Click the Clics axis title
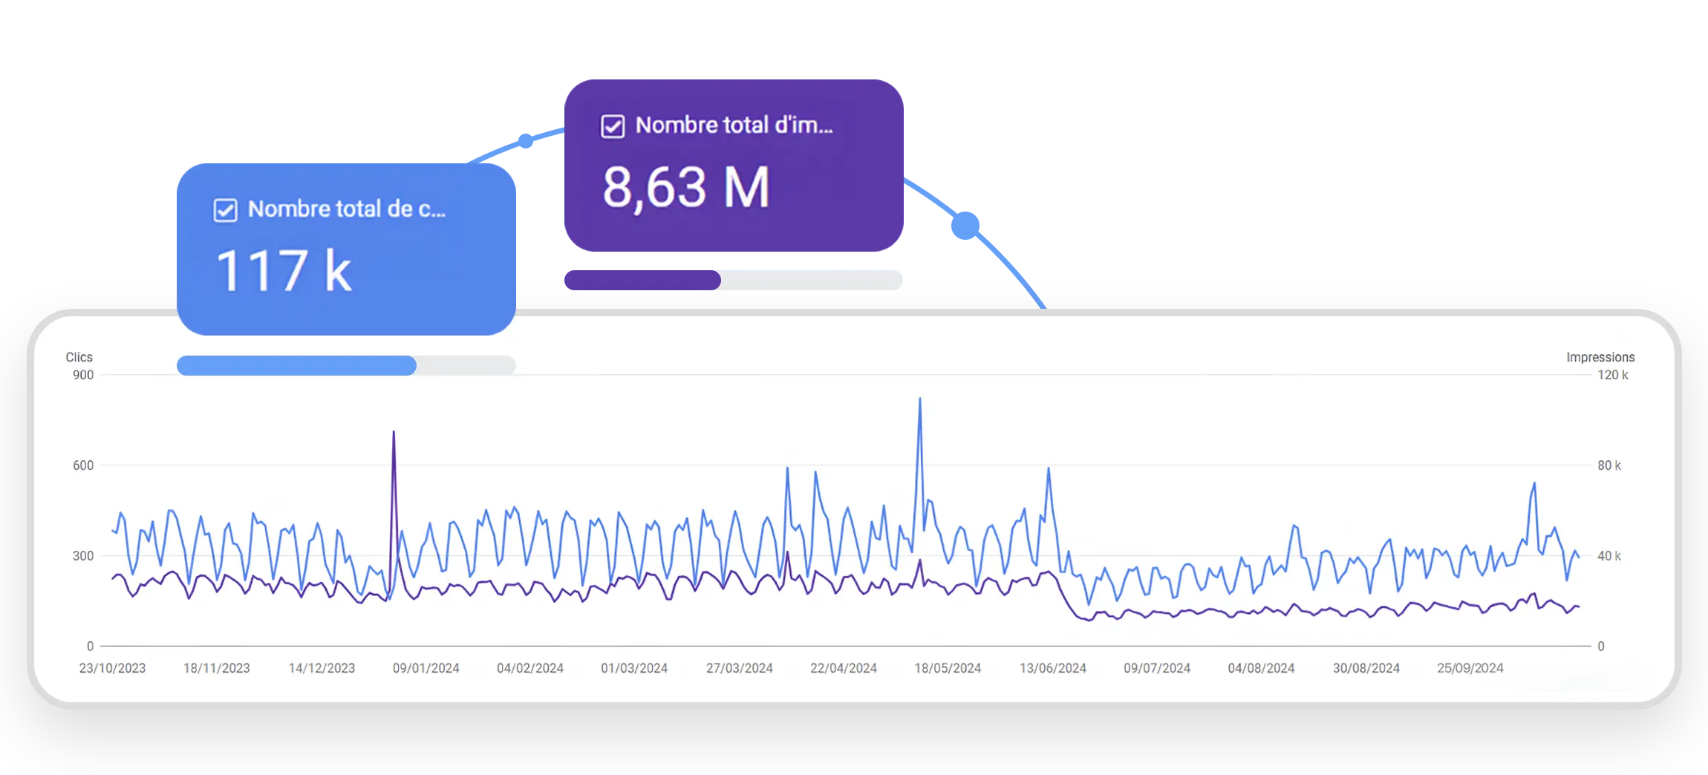The width and height of the screenshot is (1708, 775). point(79,357)
